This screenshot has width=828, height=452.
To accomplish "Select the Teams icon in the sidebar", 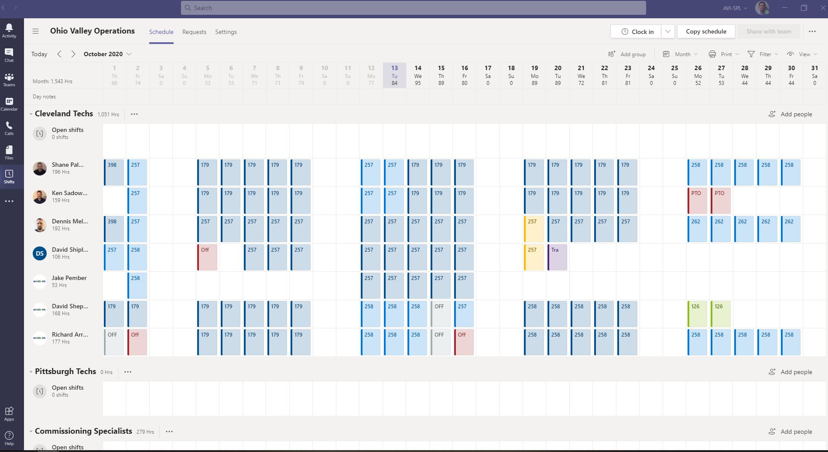I will coord(9,79).
